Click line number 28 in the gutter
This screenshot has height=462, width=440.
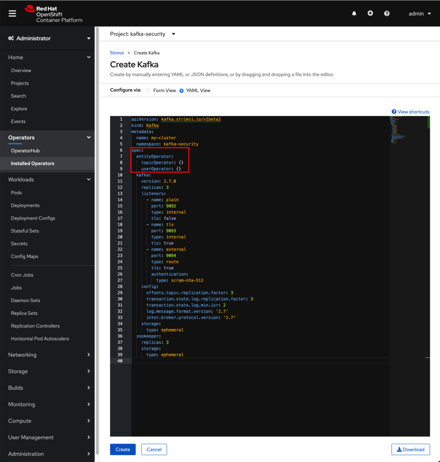pos(120,286)
